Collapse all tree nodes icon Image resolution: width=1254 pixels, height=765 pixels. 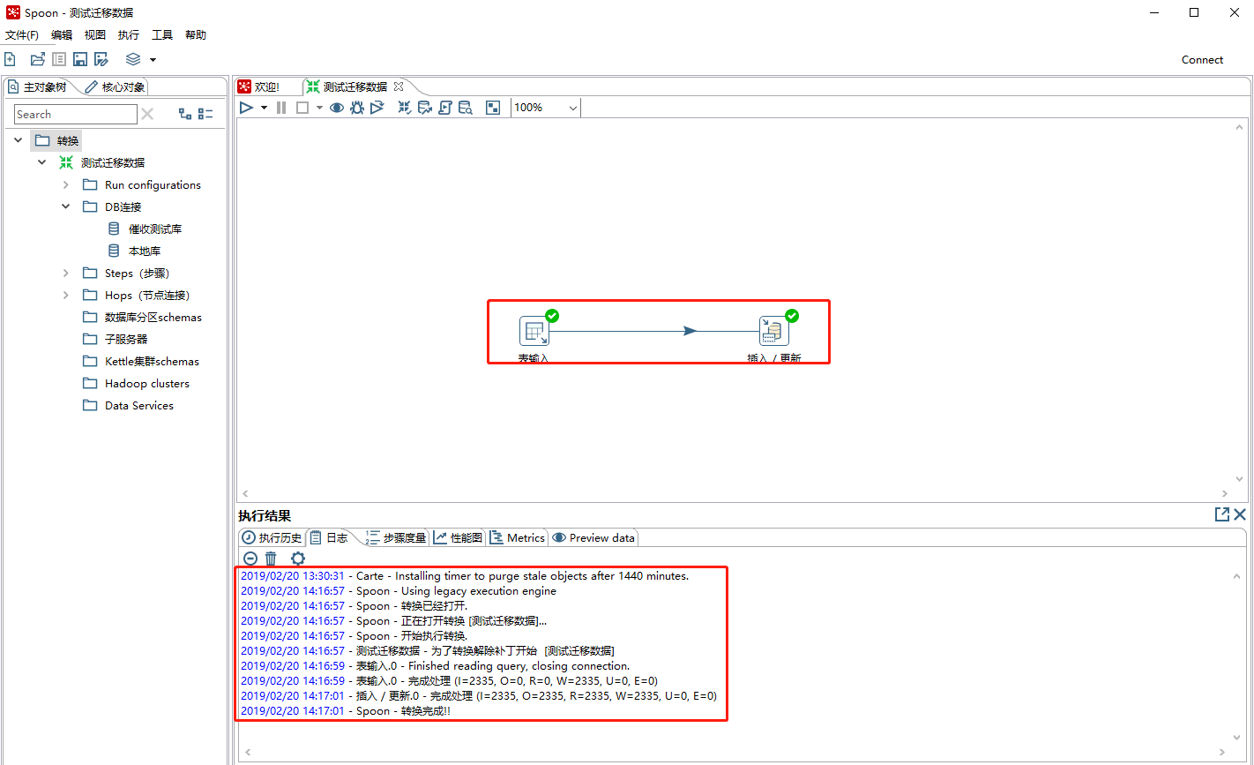[x=205, y=114]
